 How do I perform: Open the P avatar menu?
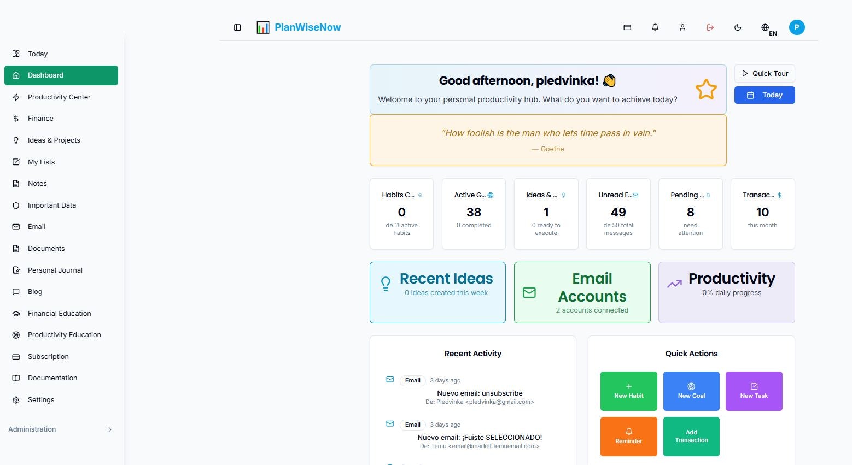pos(797,27)
